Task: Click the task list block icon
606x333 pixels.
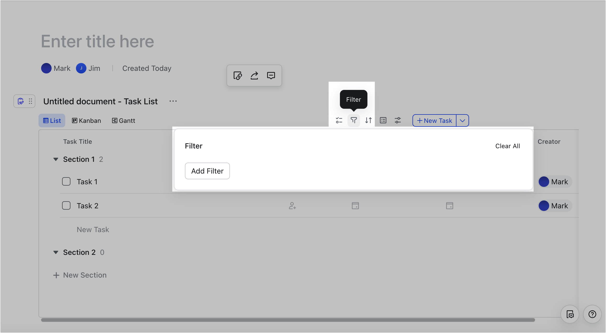Action: pyautogui.click(x=21, y=101)
